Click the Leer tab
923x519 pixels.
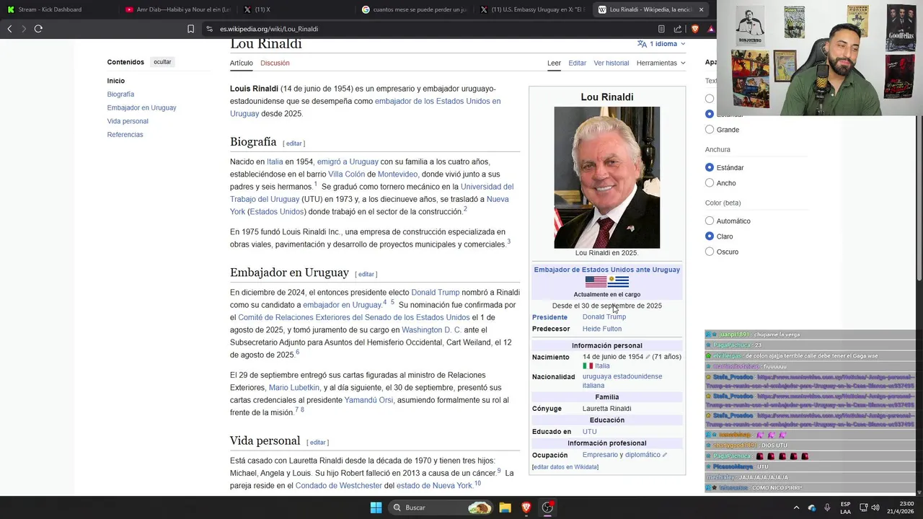[x=554, y=63]
